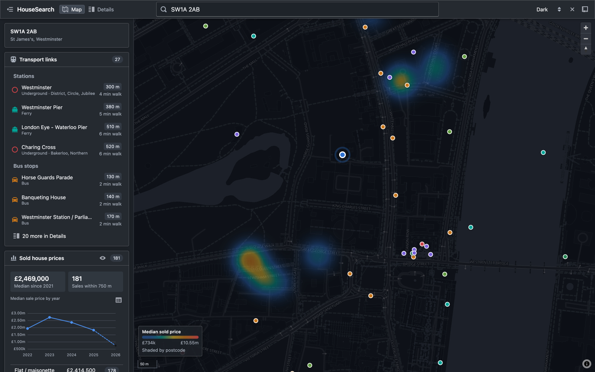Open the 181 sold prices count badge
Image resolution: width=595 pixels, height=372 pixels.
[x=117, y=258]
